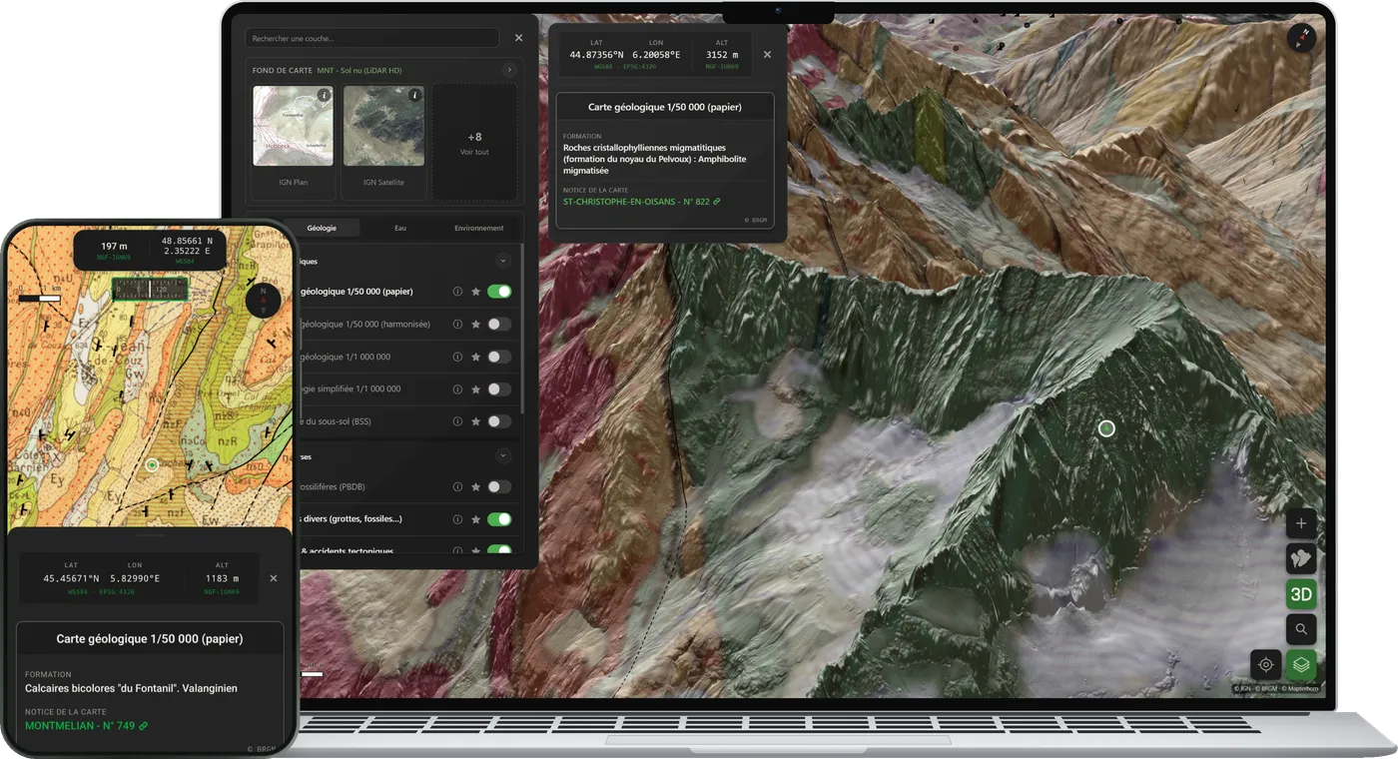Show info for IGN Satellite basemap
1398x759 pixels.
point(413,96)
